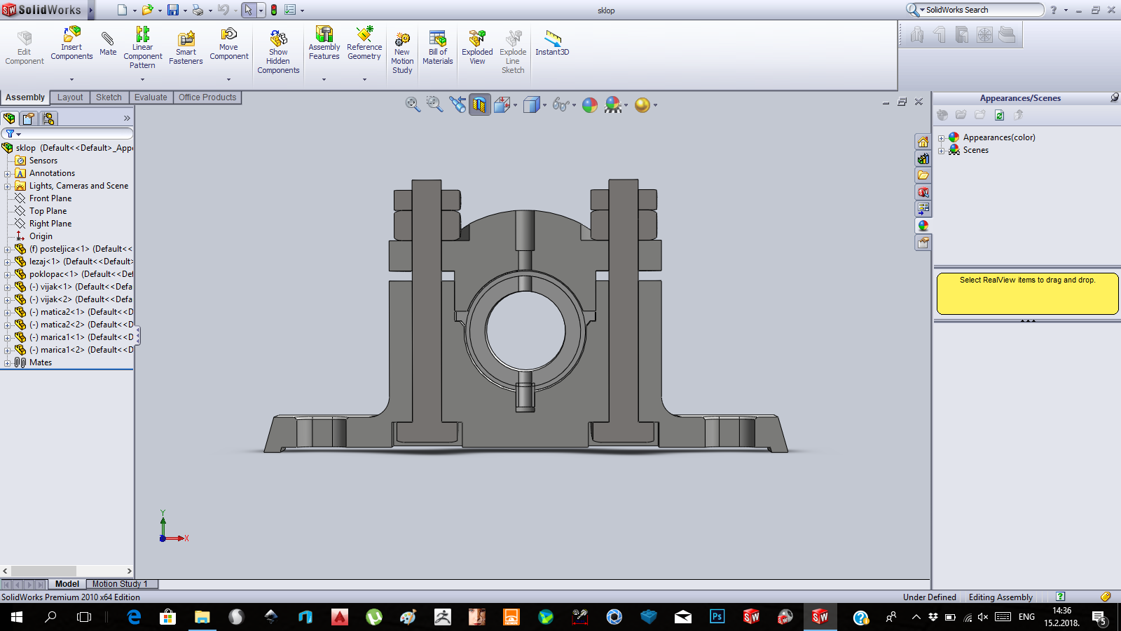Expand the Mates folder in tree

(x=7, y=363)
